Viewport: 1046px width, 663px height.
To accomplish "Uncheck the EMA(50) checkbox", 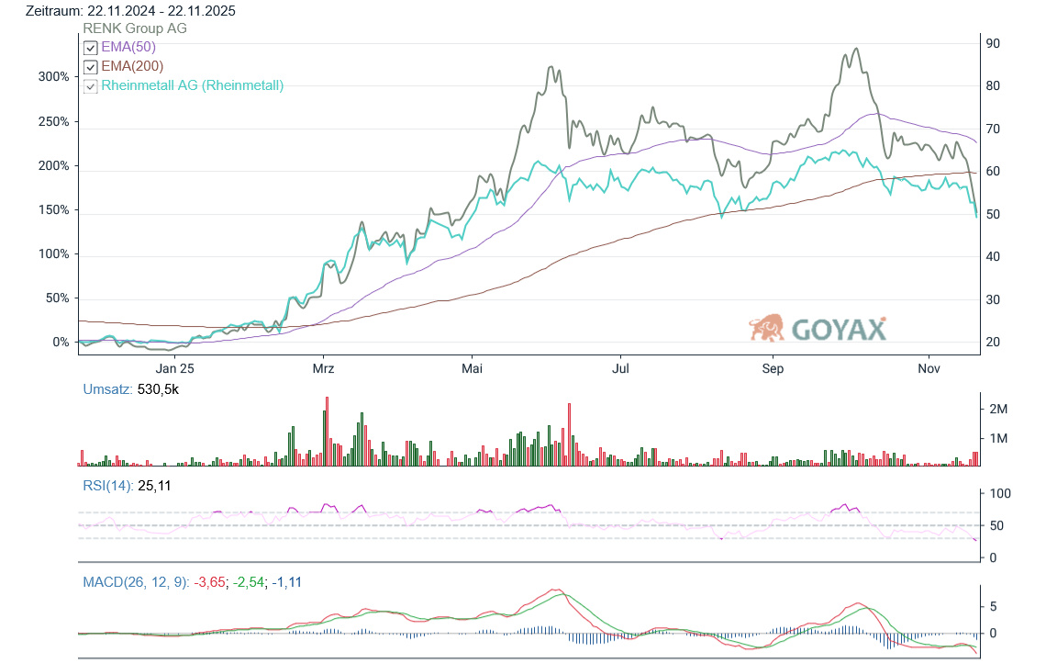I will (x=90, y=48).
